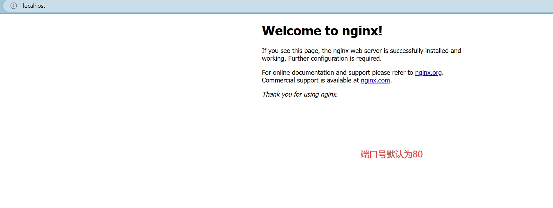Screen dimensions: 553x208
Task: Click the site information icon in address bar
Action: (x=13, y=6)
